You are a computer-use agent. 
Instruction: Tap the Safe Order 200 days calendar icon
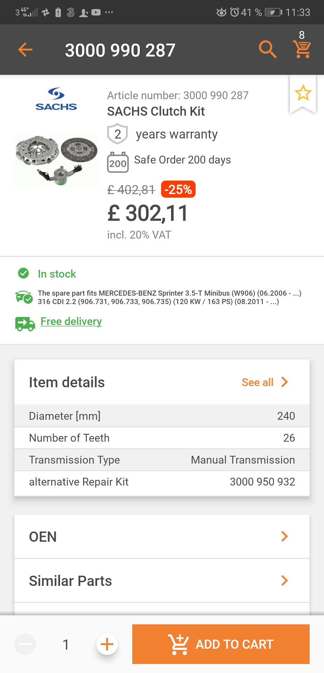[118, 162]
